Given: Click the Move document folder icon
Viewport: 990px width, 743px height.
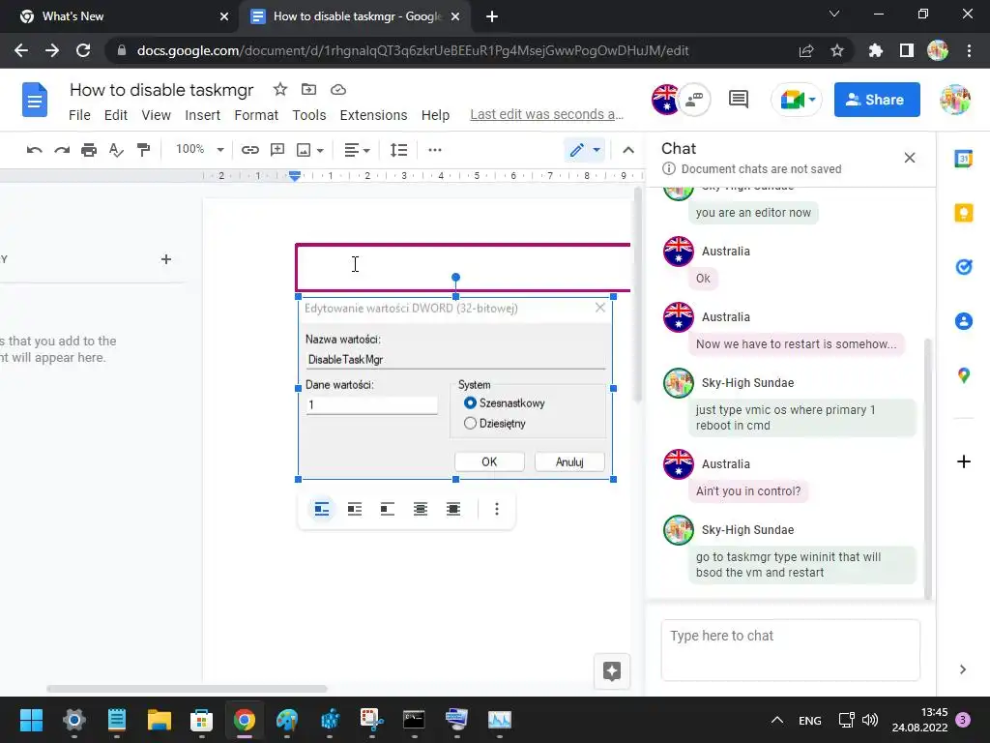Looking at the screenshot, I should (308, 90).
